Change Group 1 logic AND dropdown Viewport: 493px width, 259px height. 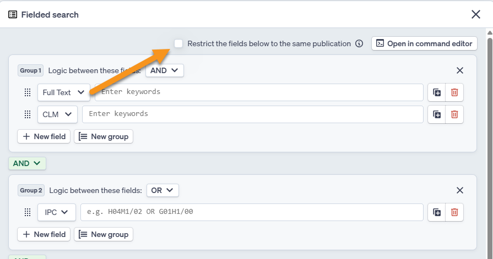pos(165,70)
